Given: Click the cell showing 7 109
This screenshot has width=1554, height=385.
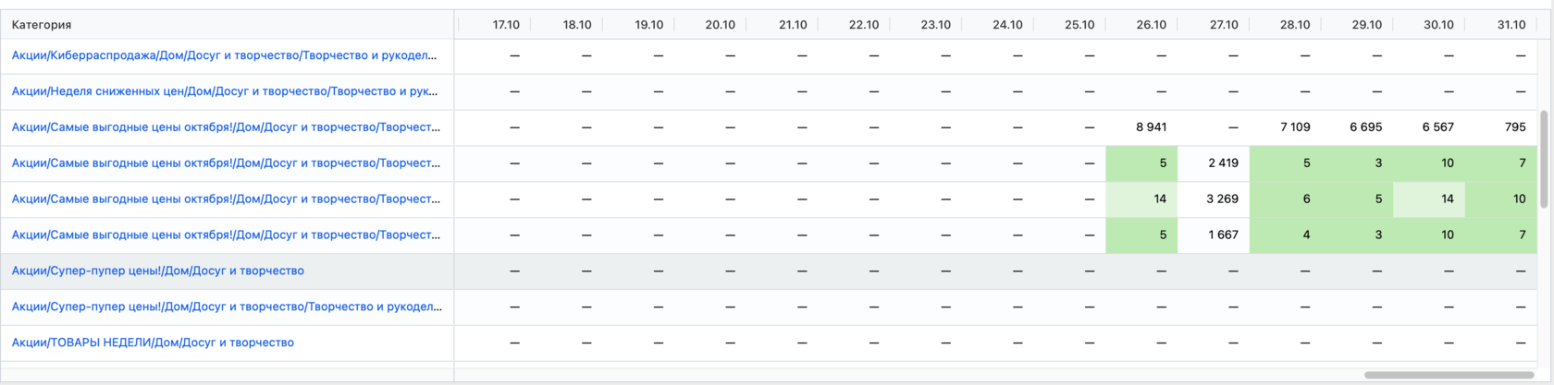Looking at the screenshot, I should [x=1294, y=127].
